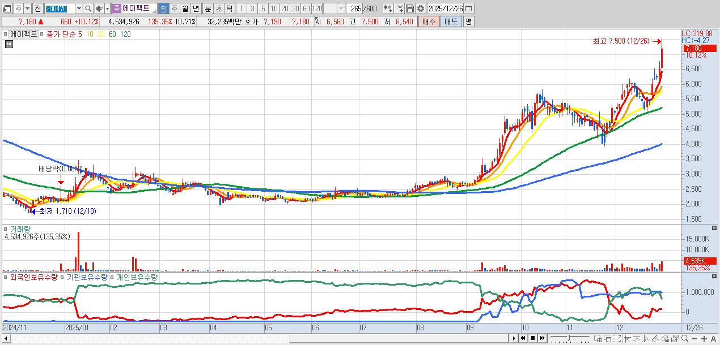Select interval preset 30
Viewport: 720px width, 345px height.
[295, 8]
